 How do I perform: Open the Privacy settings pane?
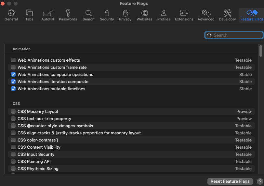125,15
